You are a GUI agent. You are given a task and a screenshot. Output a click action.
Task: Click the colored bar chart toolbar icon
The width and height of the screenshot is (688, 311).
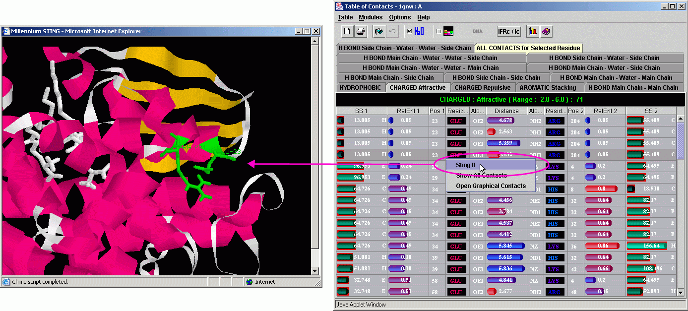pos(533,31)
